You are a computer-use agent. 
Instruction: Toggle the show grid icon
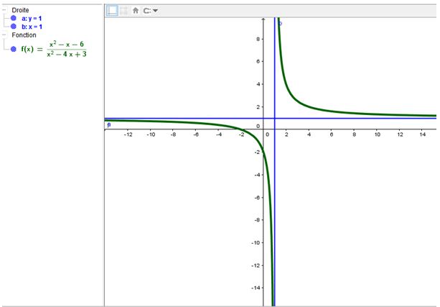click(x=123, y=11)
